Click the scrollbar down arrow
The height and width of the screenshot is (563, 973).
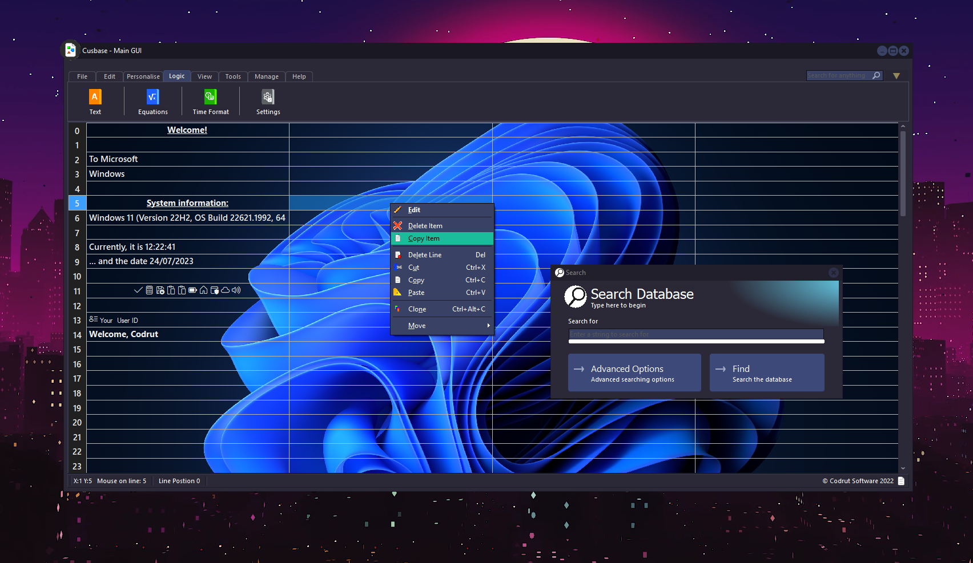[903, 468]
